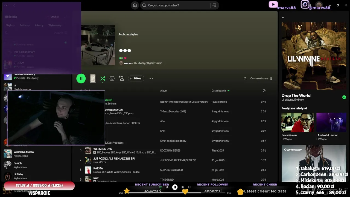Skip to the next track
This screenshot has height=197, width=350.
(183, 187)
